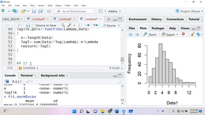Screen dimensions: 205x115
Task: Switch to the Terminal tab
Action: (x=26, y=75)
